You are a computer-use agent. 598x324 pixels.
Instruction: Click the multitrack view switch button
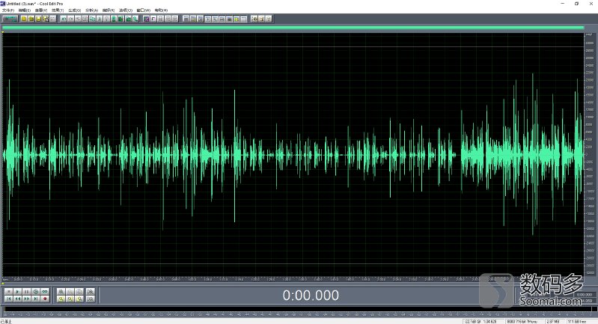click(10, 19)
